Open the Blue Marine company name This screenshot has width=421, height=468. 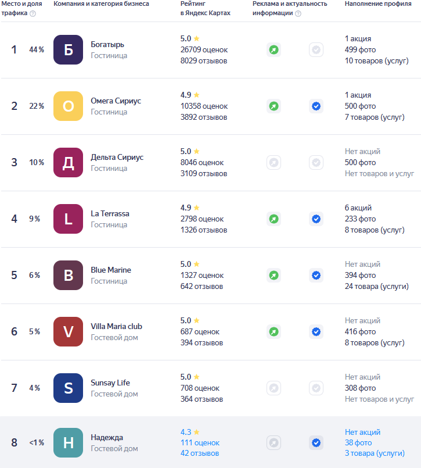point(111,270)
